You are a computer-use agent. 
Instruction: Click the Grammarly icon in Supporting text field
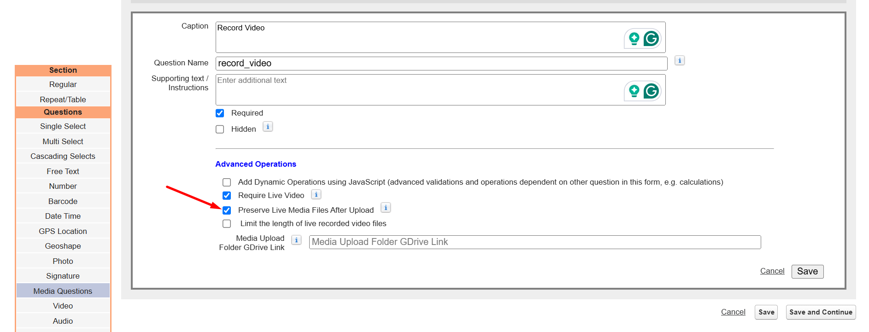651,91
